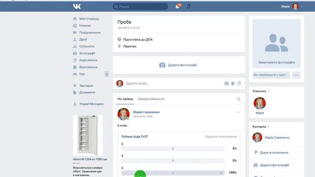
Task: Select poll answer 4 bar
Action: coord(173,161)
